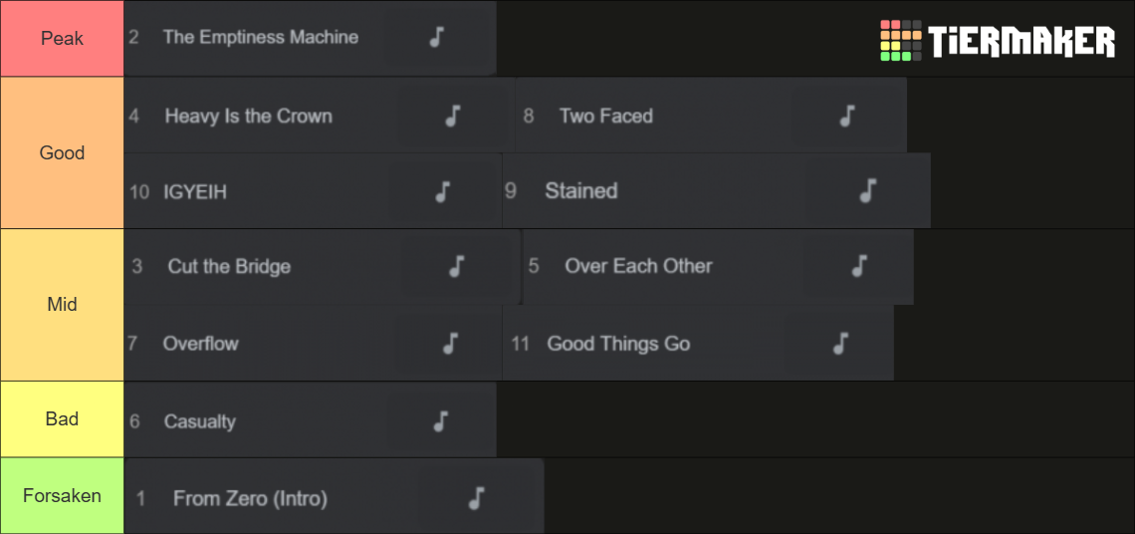
Task: Click the music note beside Over Each Other
Action: click(x=859, y=266)
